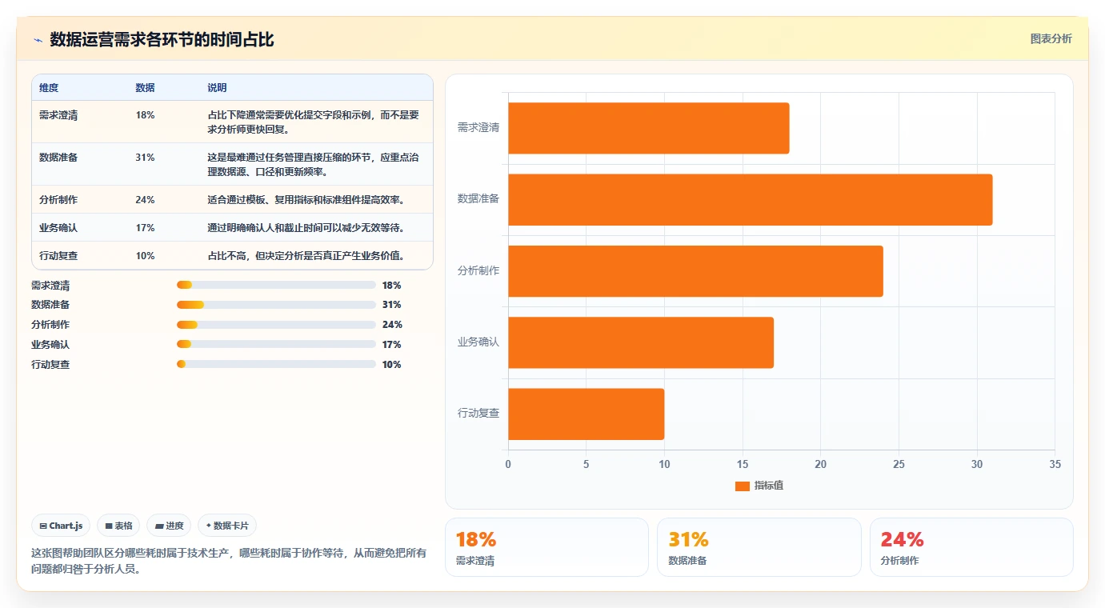Click the 31% value beside the progress bar

(391, 305)
